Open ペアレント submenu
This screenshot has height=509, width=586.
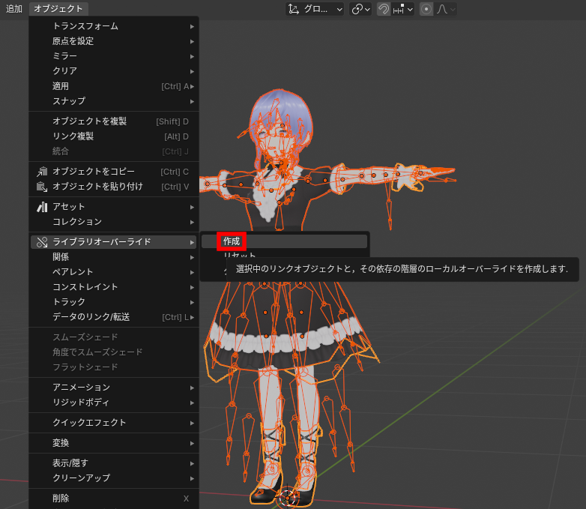coord(114,272)
